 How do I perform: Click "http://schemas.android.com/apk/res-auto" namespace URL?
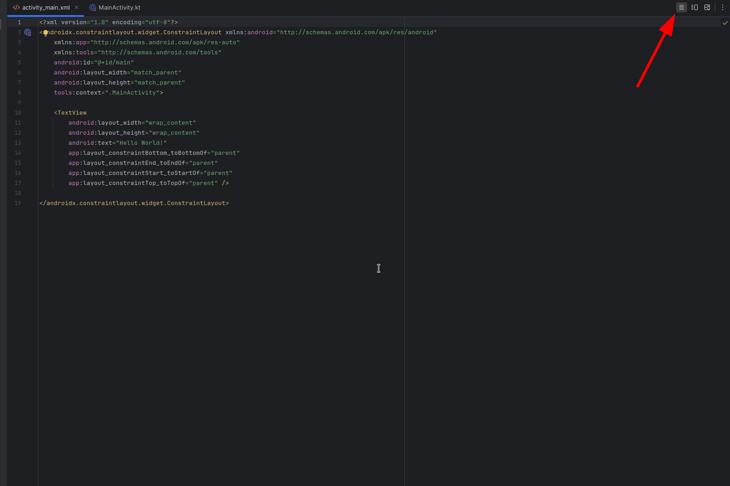(x=165, y=42)
